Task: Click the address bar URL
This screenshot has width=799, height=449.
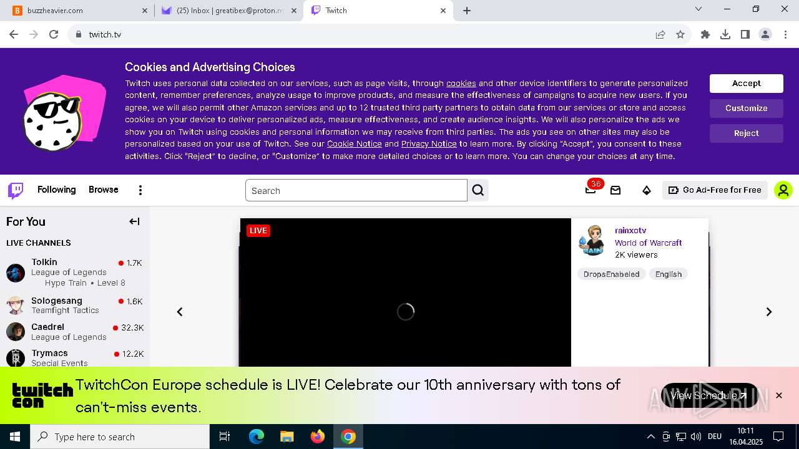Action: pyautogui.click(x=105, y=34)
